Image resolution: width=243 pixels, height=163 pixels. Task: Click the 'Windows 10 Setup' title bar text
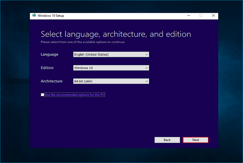51,16
